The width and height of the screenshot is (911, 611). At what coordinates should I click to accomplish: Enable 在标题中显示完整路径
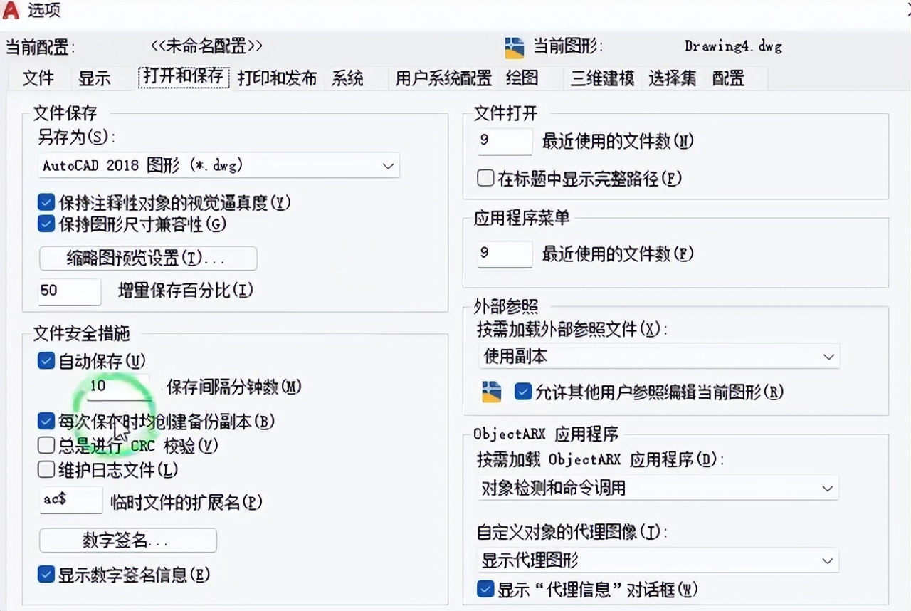pos(485,178)
